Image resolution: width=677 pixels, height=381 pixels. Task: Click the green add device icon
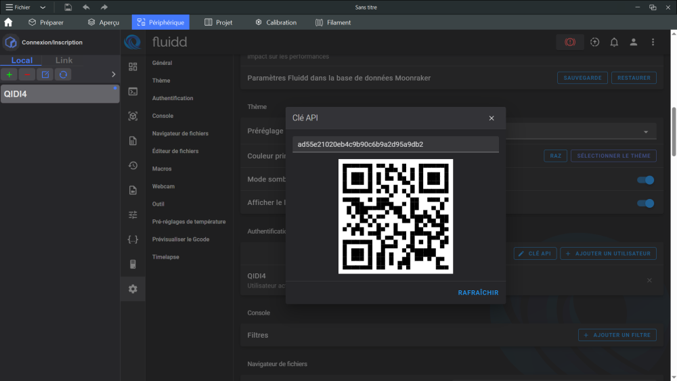[9, 74]
